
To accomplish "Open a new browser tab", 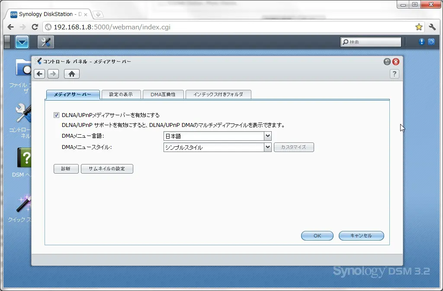I will (x=98, y=14).
